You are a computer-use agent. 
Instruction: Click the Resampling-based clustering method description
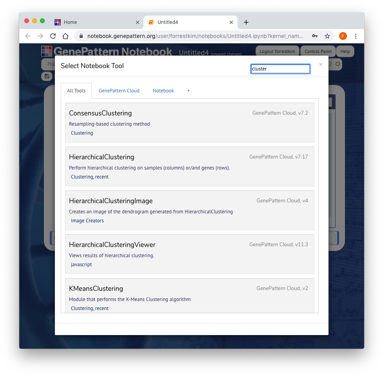[x=109, y=124]
